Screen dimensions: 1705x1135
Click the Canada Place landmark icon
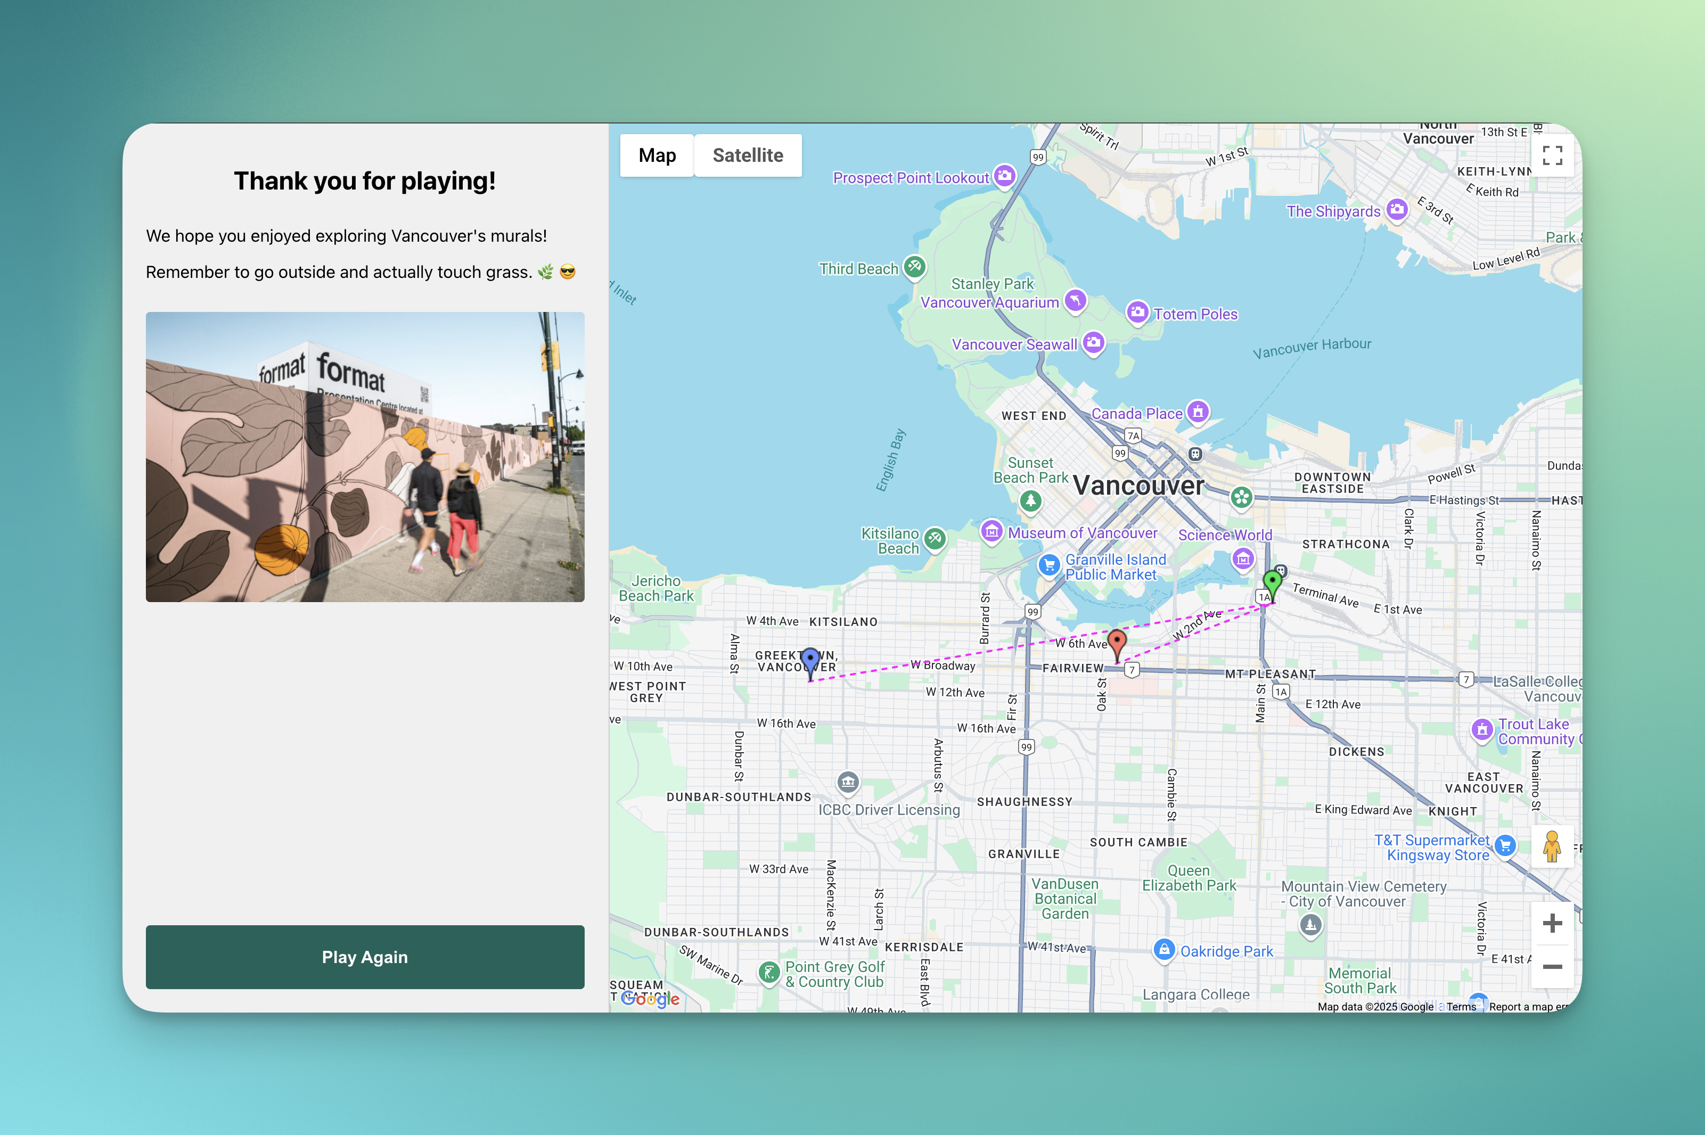(1198, 412)
